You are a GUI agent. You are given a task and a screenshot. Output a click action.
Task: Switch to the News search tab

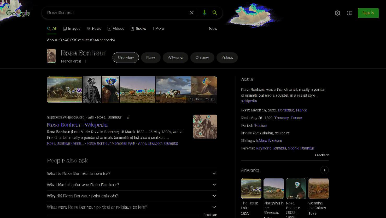(x=94, y=29)
